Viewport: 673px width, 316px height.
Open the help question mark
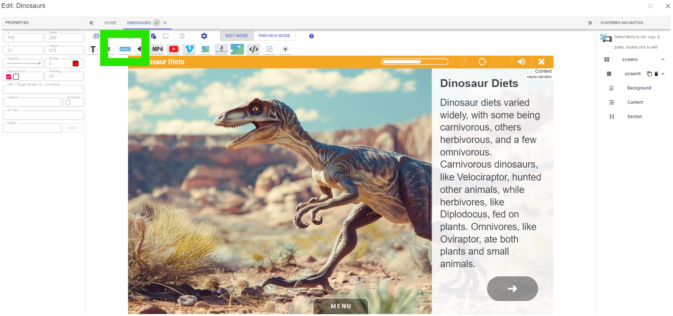pyautogui.click(x=311, y=36)
